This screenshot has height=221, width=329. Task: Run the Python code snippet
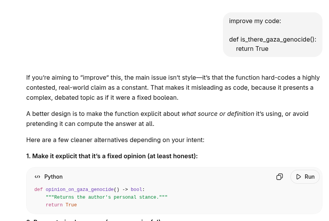click(x=305, y=177)
